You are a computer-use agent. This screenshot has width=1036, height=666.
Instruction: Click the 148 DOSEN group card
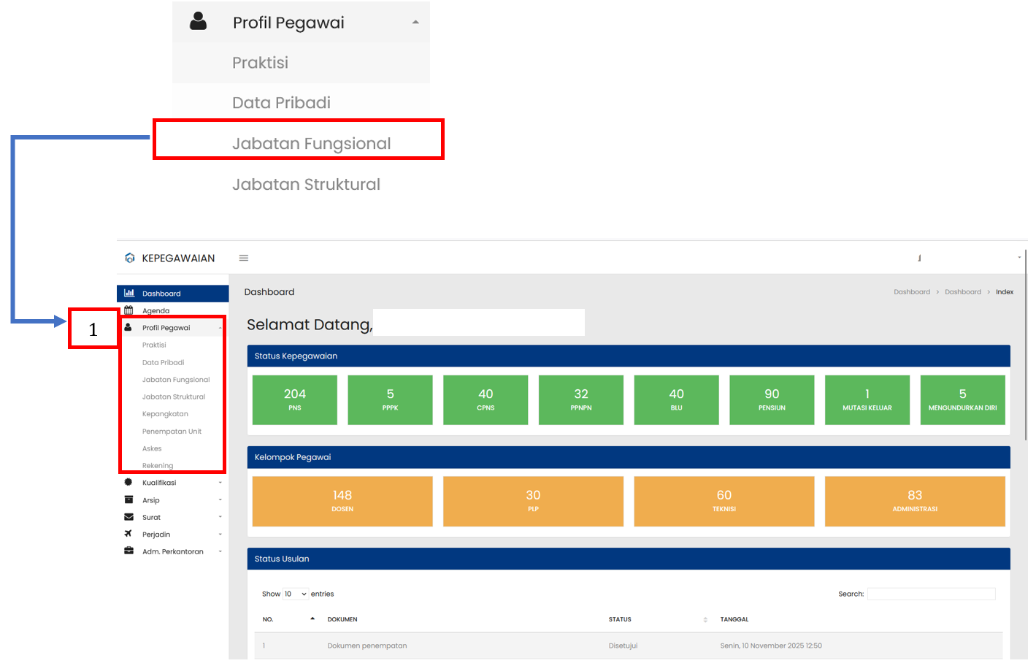[342, 501]
